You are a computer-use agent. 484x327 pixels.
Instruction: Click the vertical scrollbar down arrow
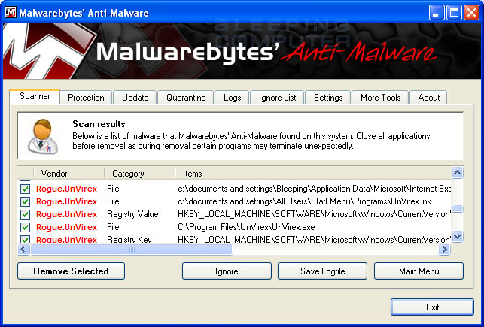click(457, 236)
